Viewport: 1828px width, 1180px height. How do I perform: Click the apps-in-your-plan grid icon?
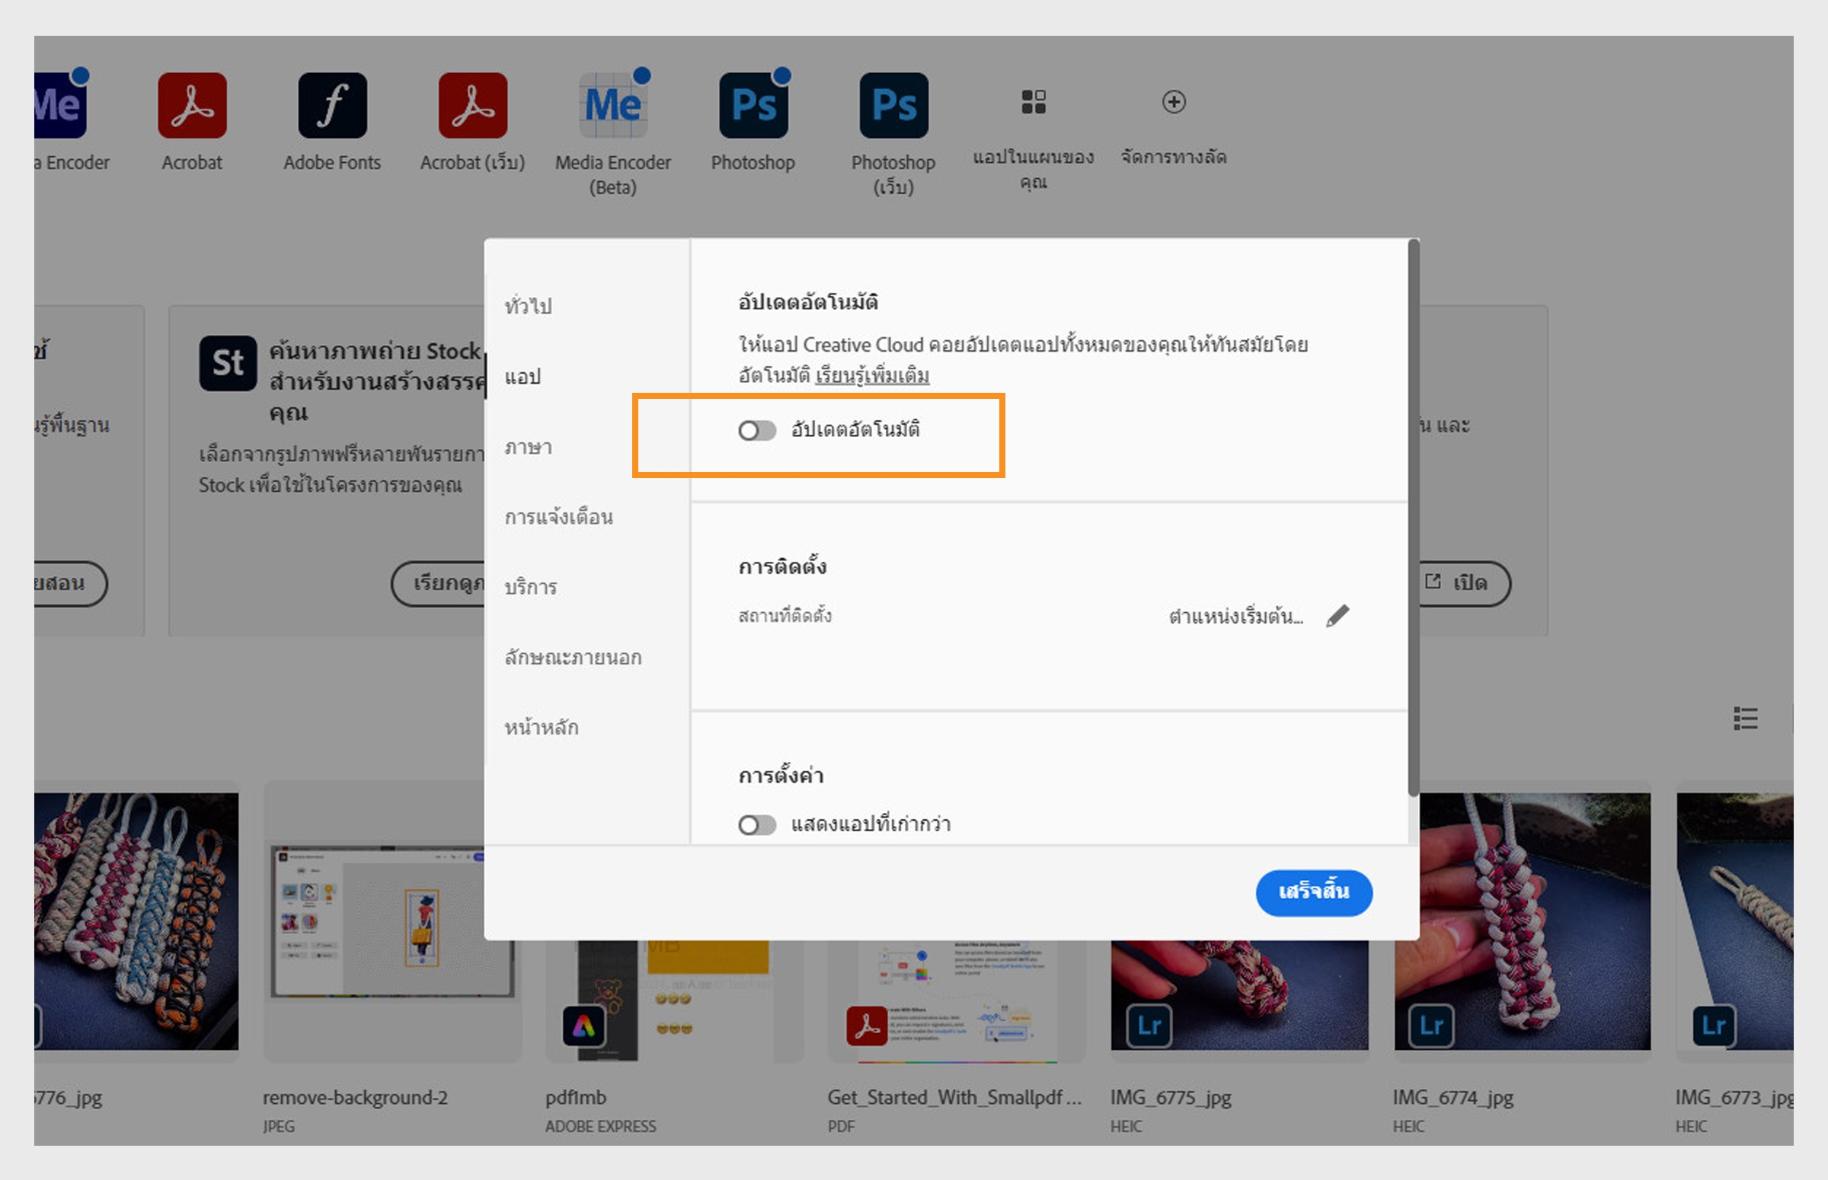coord(1033,102)
